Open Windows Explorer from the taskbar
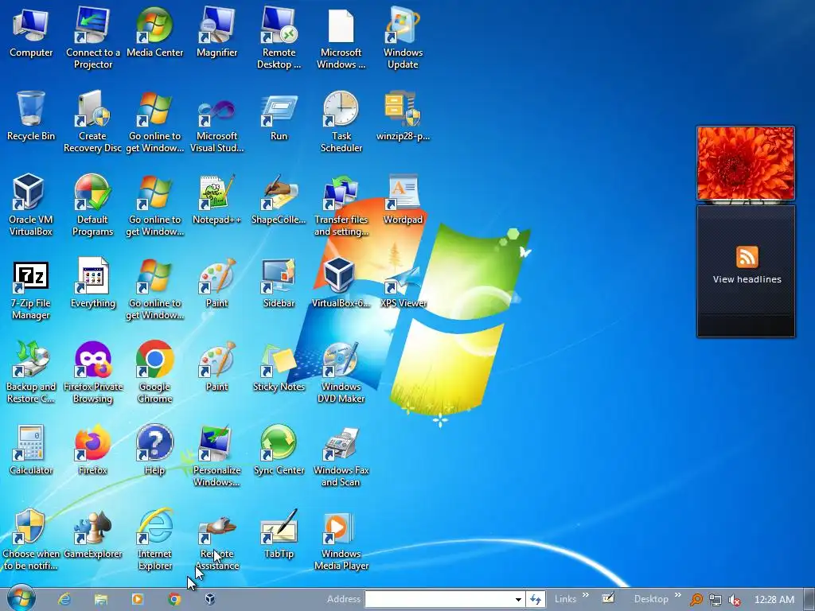 pos(101,599)
